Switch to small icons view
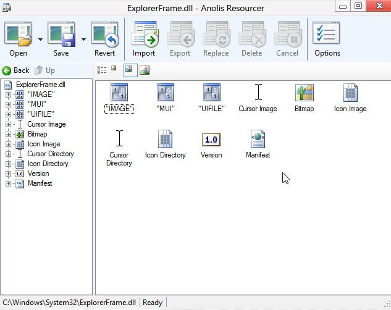Viewport: 391px width, 310px height. click(x=114, y=68)
